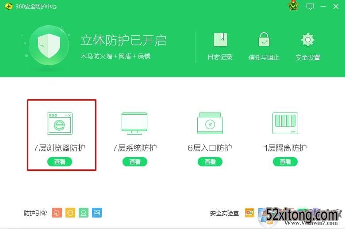This screenshot has height=229, width=345.
Task: Click the 木马防火墙 + 网盾 + 保镖 subtitle
Action: point(115,56)
